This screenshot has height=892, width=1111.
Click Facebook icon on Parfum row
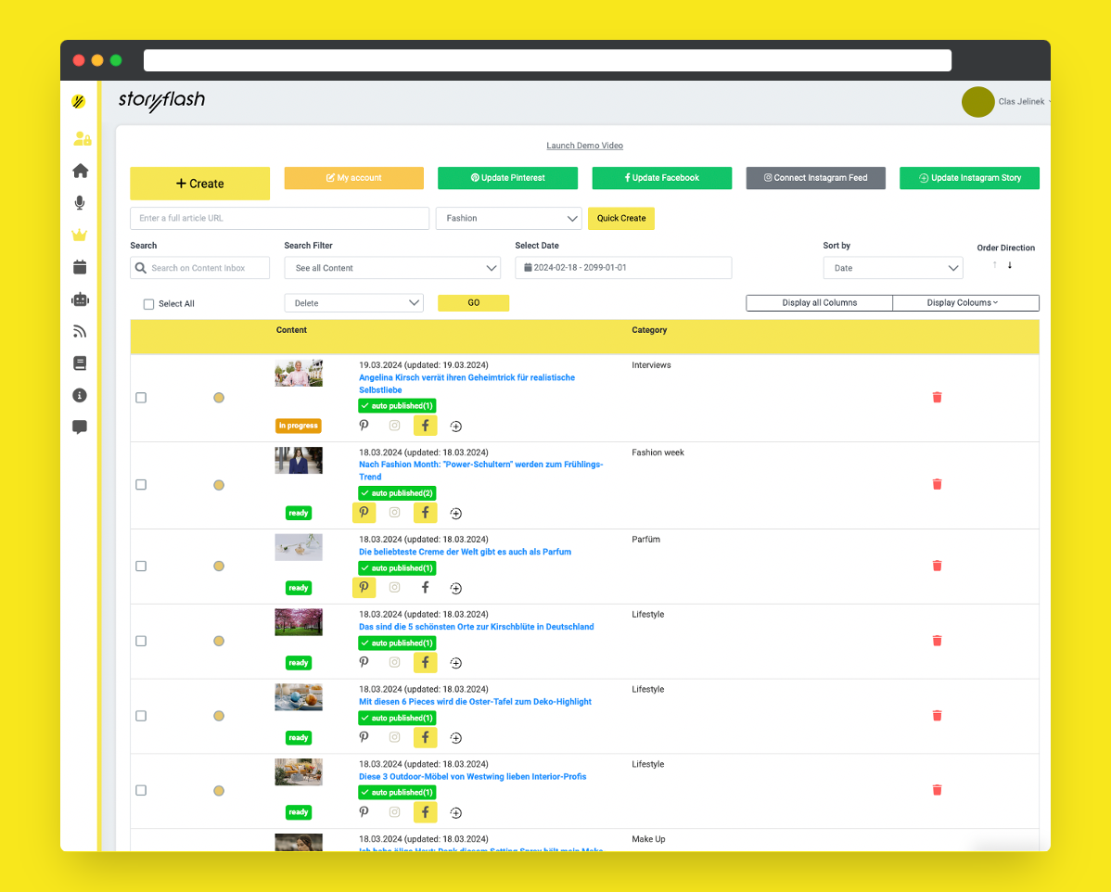(x=425, y=587)
